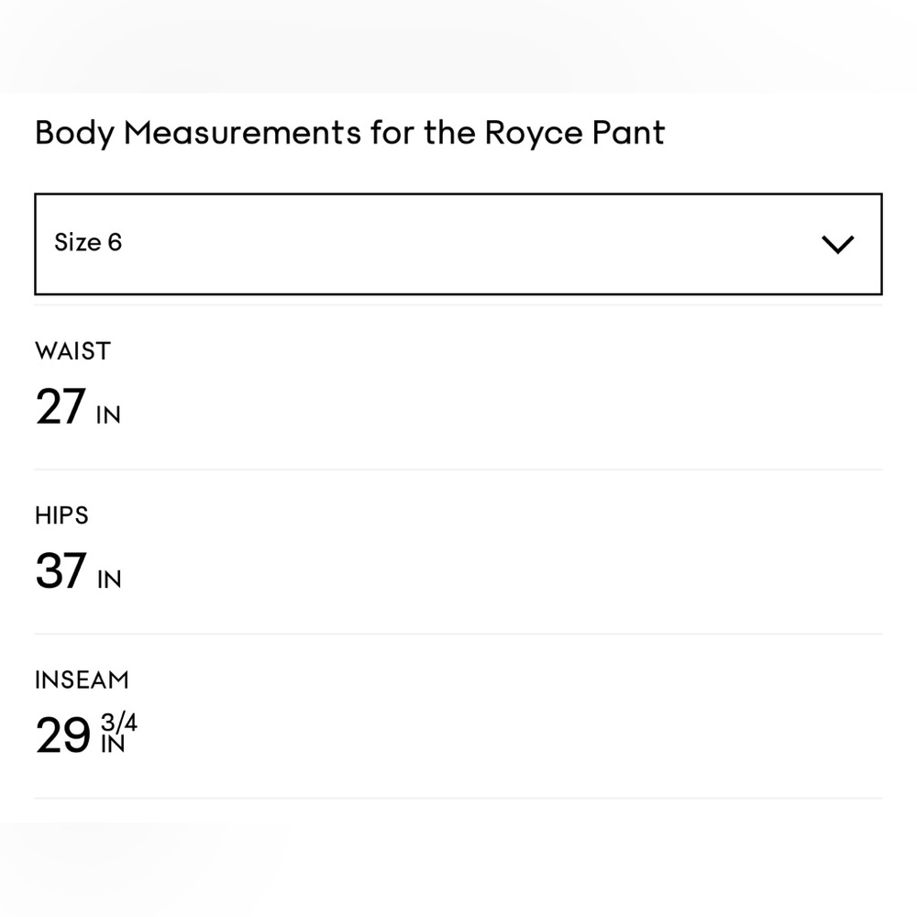Open the Size 6 dropdown box
This screenshot has height=917, width=917.
pyautogui.click(x=458, y=244)
